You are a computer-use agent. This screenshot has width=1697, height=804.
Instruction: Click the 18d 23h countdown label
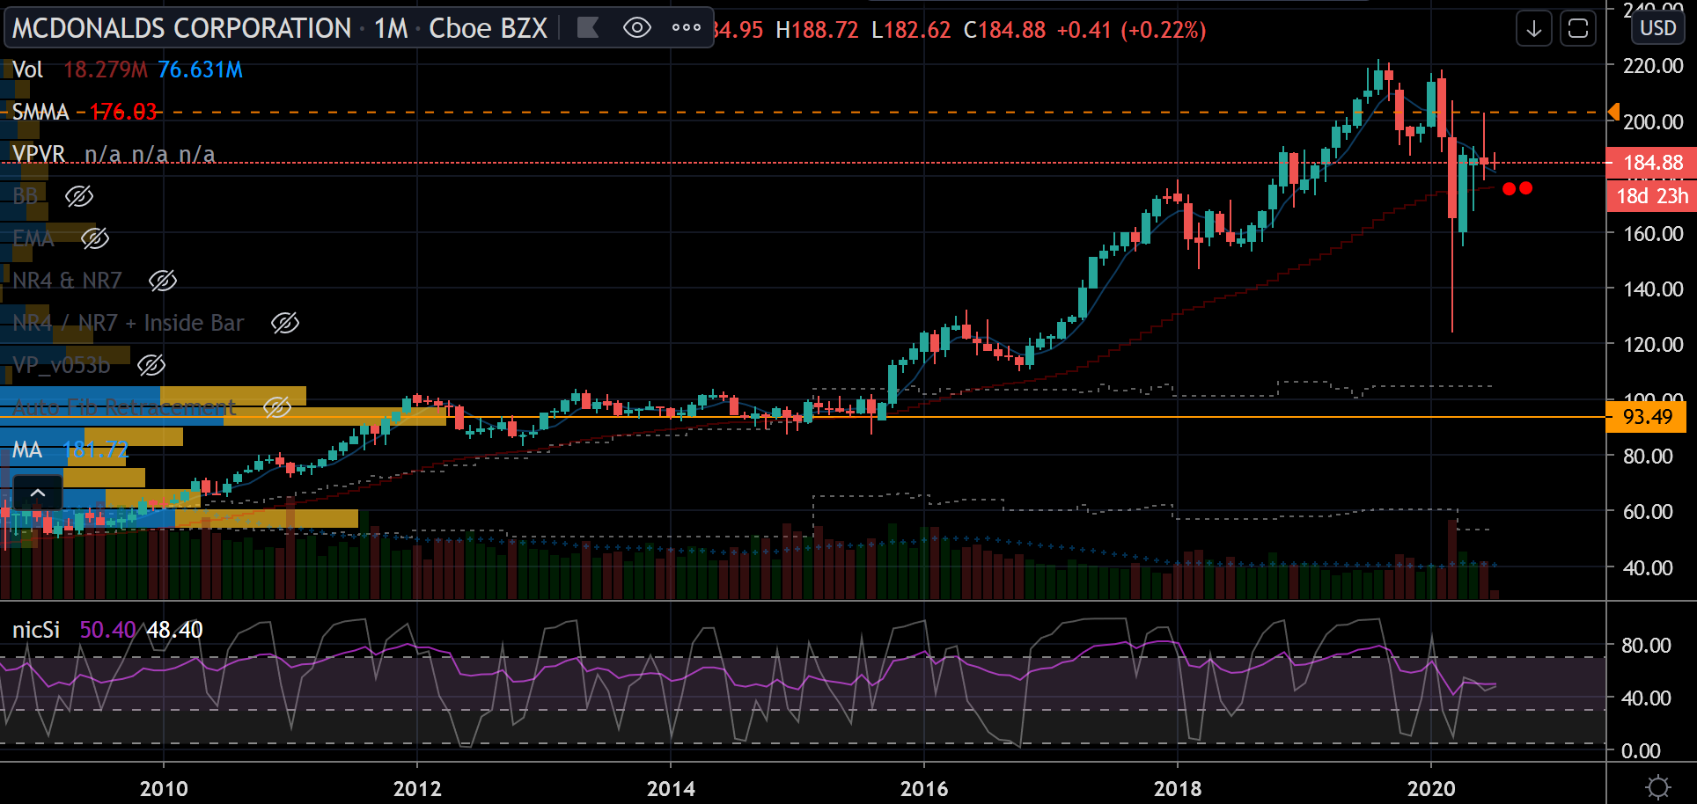[x=1652, y=196]
